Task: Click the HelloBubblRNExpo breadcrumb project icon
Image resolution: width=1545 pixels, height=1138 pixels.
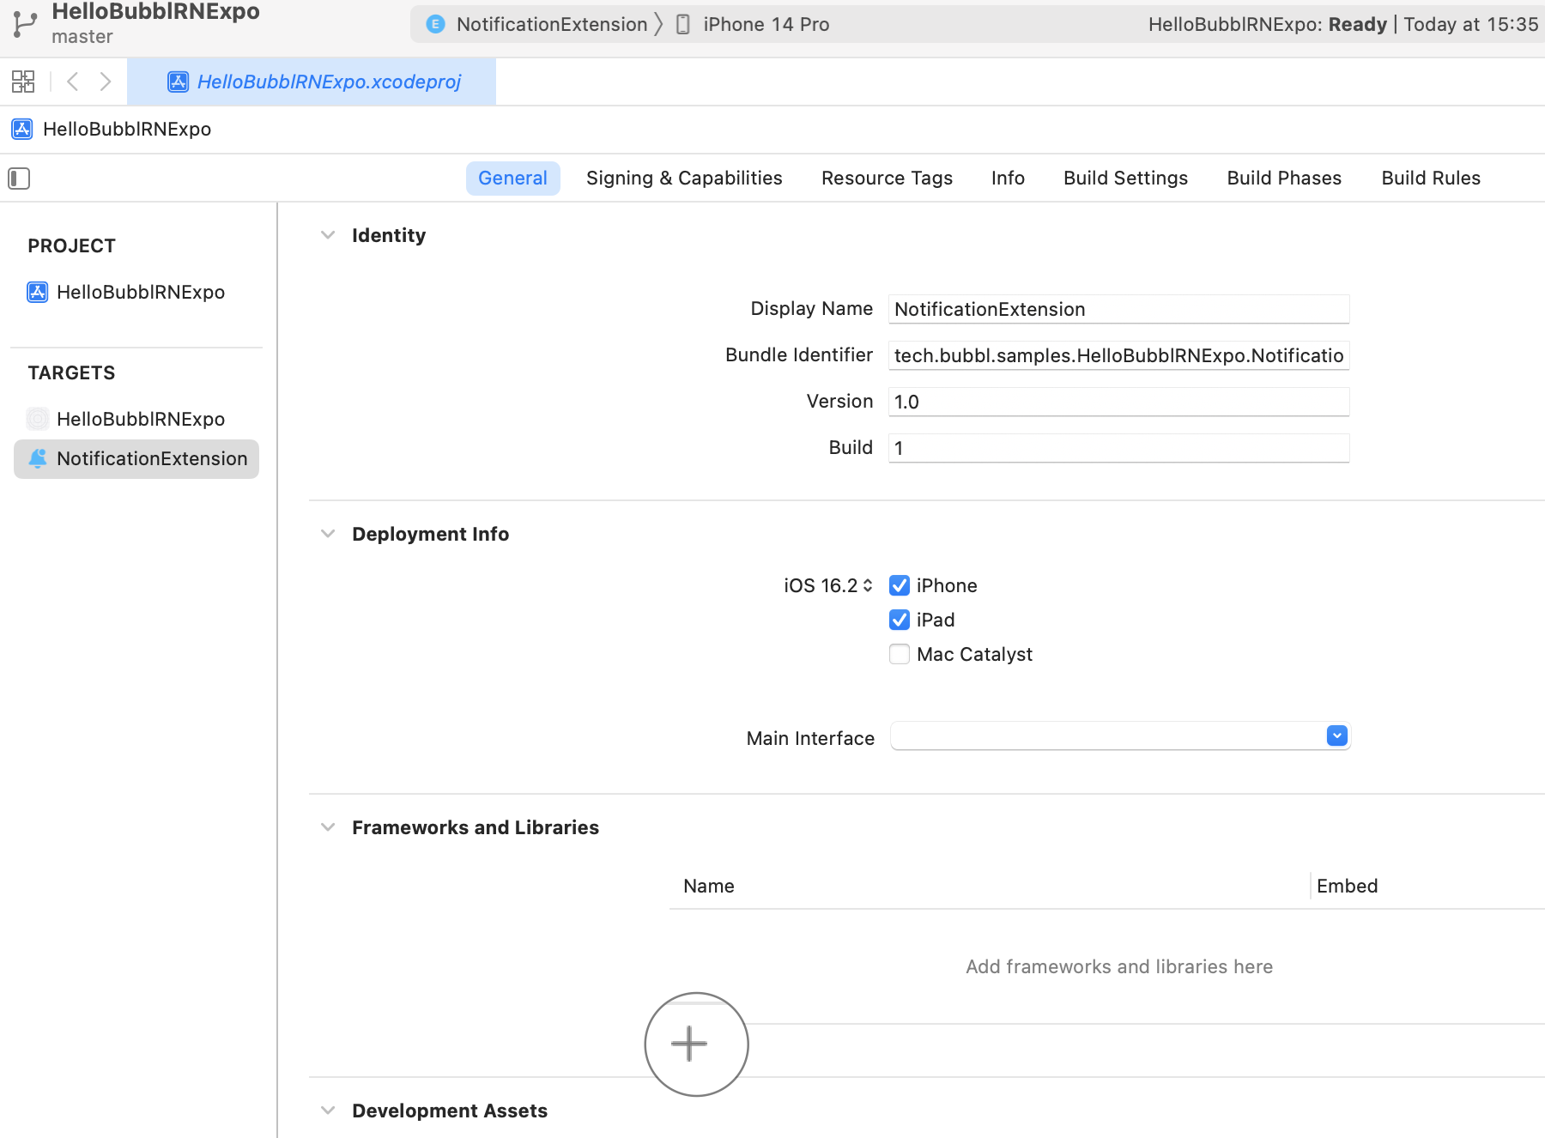Action: pyautogui.click(x=22, y=129)
